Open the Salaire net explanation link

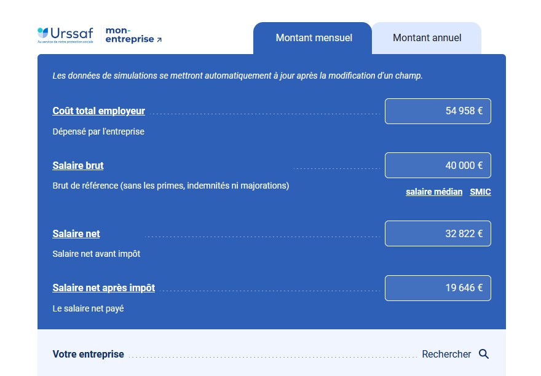[76, 234]
